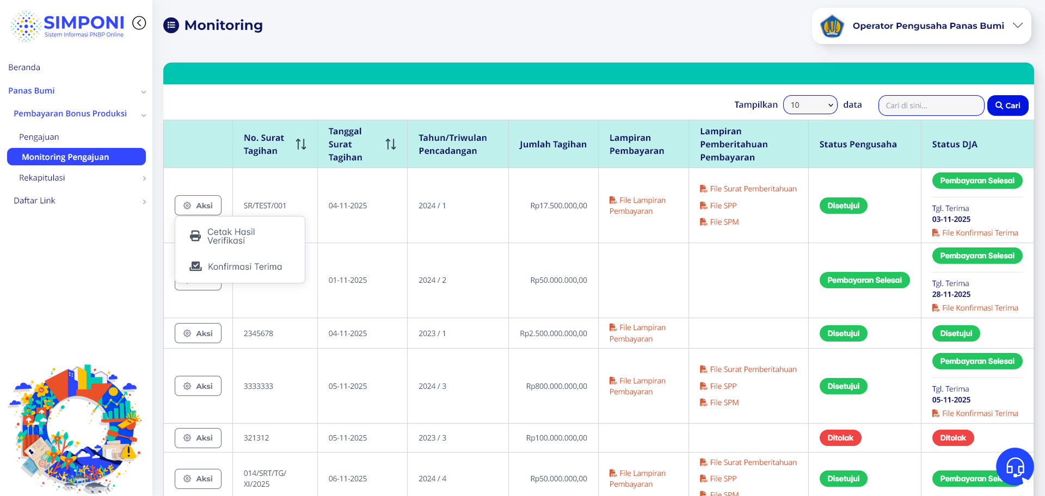The height and width of the screenshot is (496, 1045).
Task: Focus the Cari di sini search field
Action: [x=931, y=106]
